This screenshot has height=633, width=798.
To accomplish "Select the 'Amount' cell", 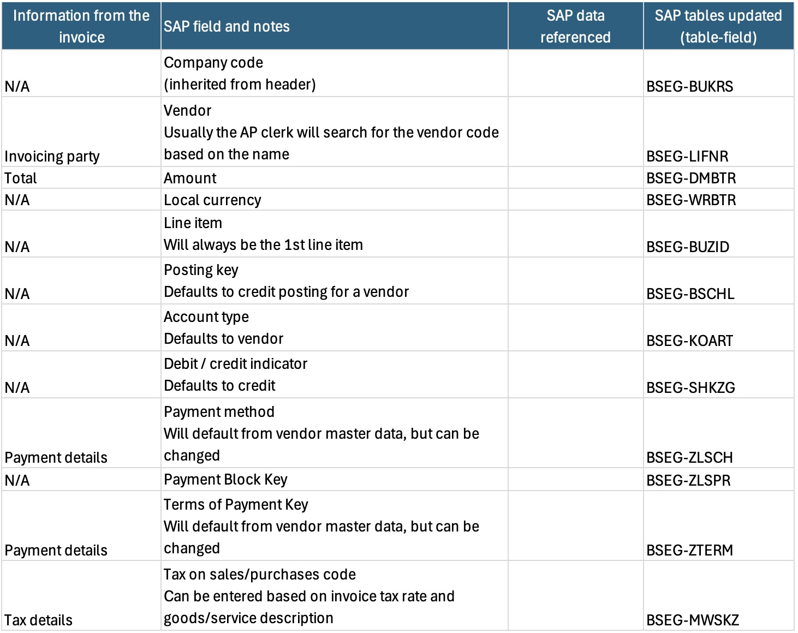I will pyautogui.click(x=335, y=178).
